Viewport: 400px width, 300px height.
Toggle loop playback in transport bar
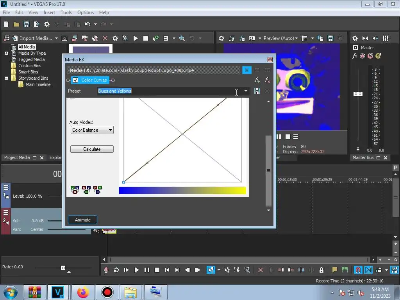click(116, 270)
